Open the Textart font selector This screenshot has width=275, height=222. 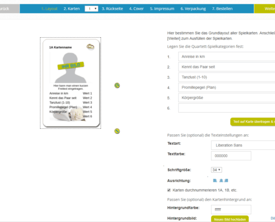pos(243,145)
